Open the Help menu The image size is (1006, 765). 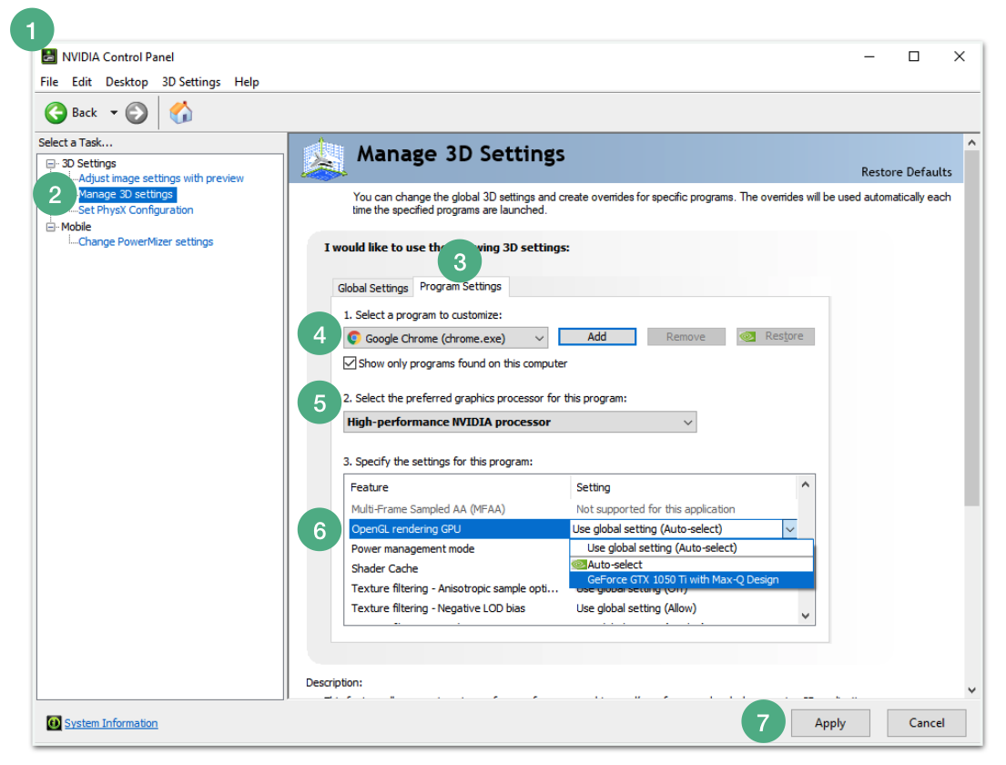[x=247, y=82]
